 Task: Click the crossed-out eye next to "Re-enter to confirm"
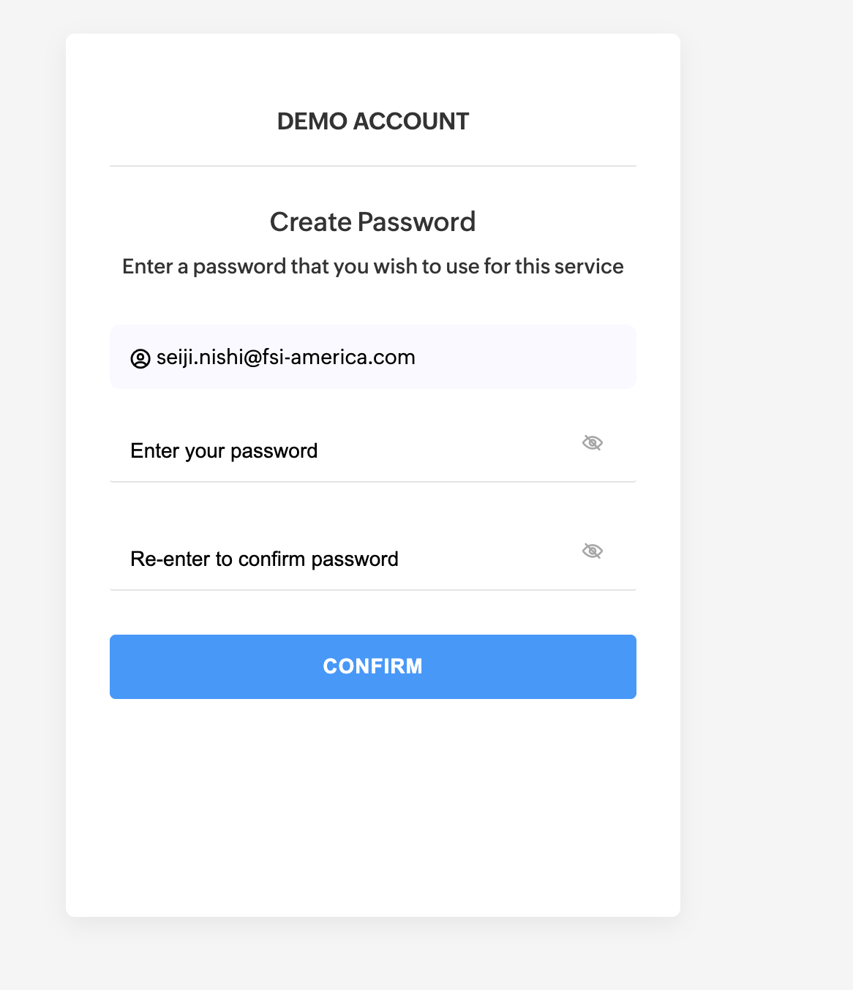point(592,551)
